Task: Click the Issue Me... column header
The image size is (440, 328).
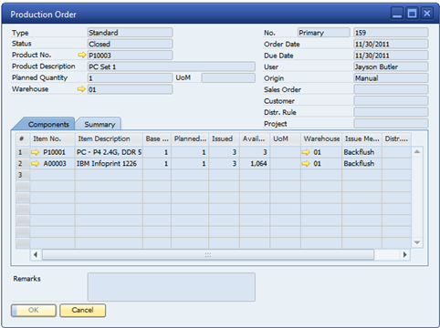Action: point(361,138)
